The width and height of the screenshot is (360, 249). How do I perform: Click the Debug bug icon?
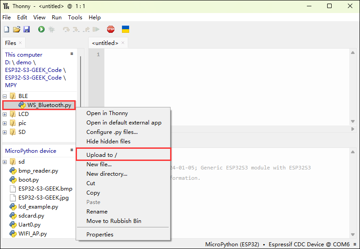(51, 29)
